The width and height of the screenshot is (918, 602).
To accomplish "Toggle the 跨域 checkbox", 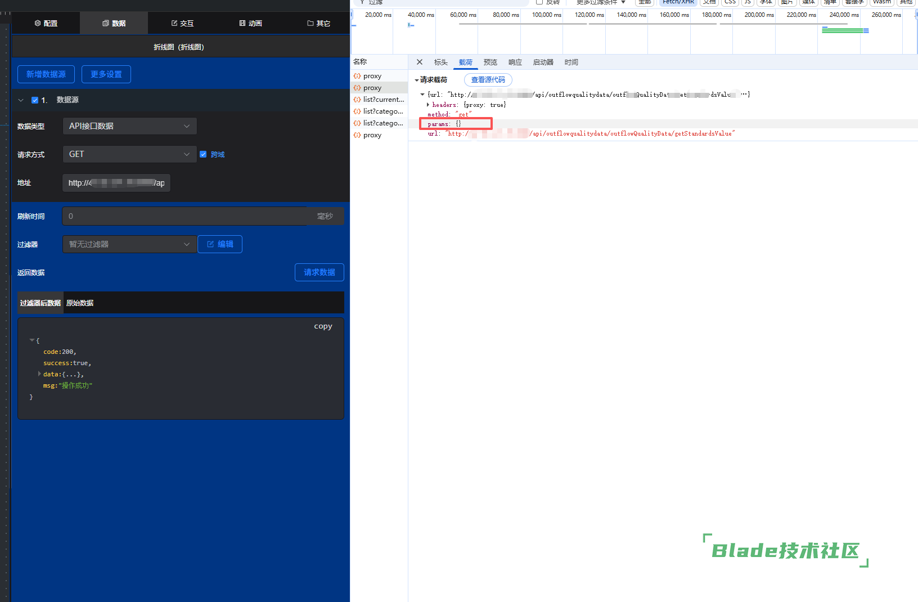I will [203, 154].
